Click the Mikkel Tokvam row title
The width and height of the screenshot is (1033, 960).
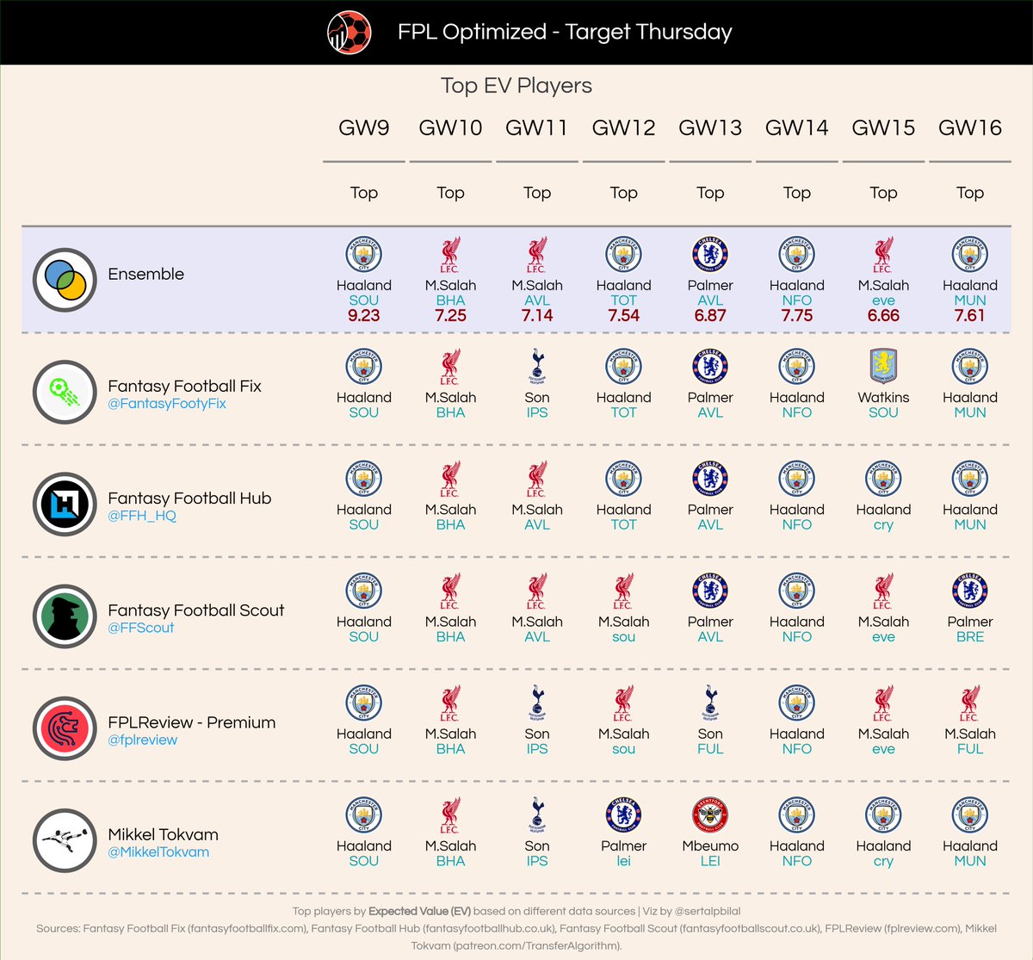click(x=164, y=834)
